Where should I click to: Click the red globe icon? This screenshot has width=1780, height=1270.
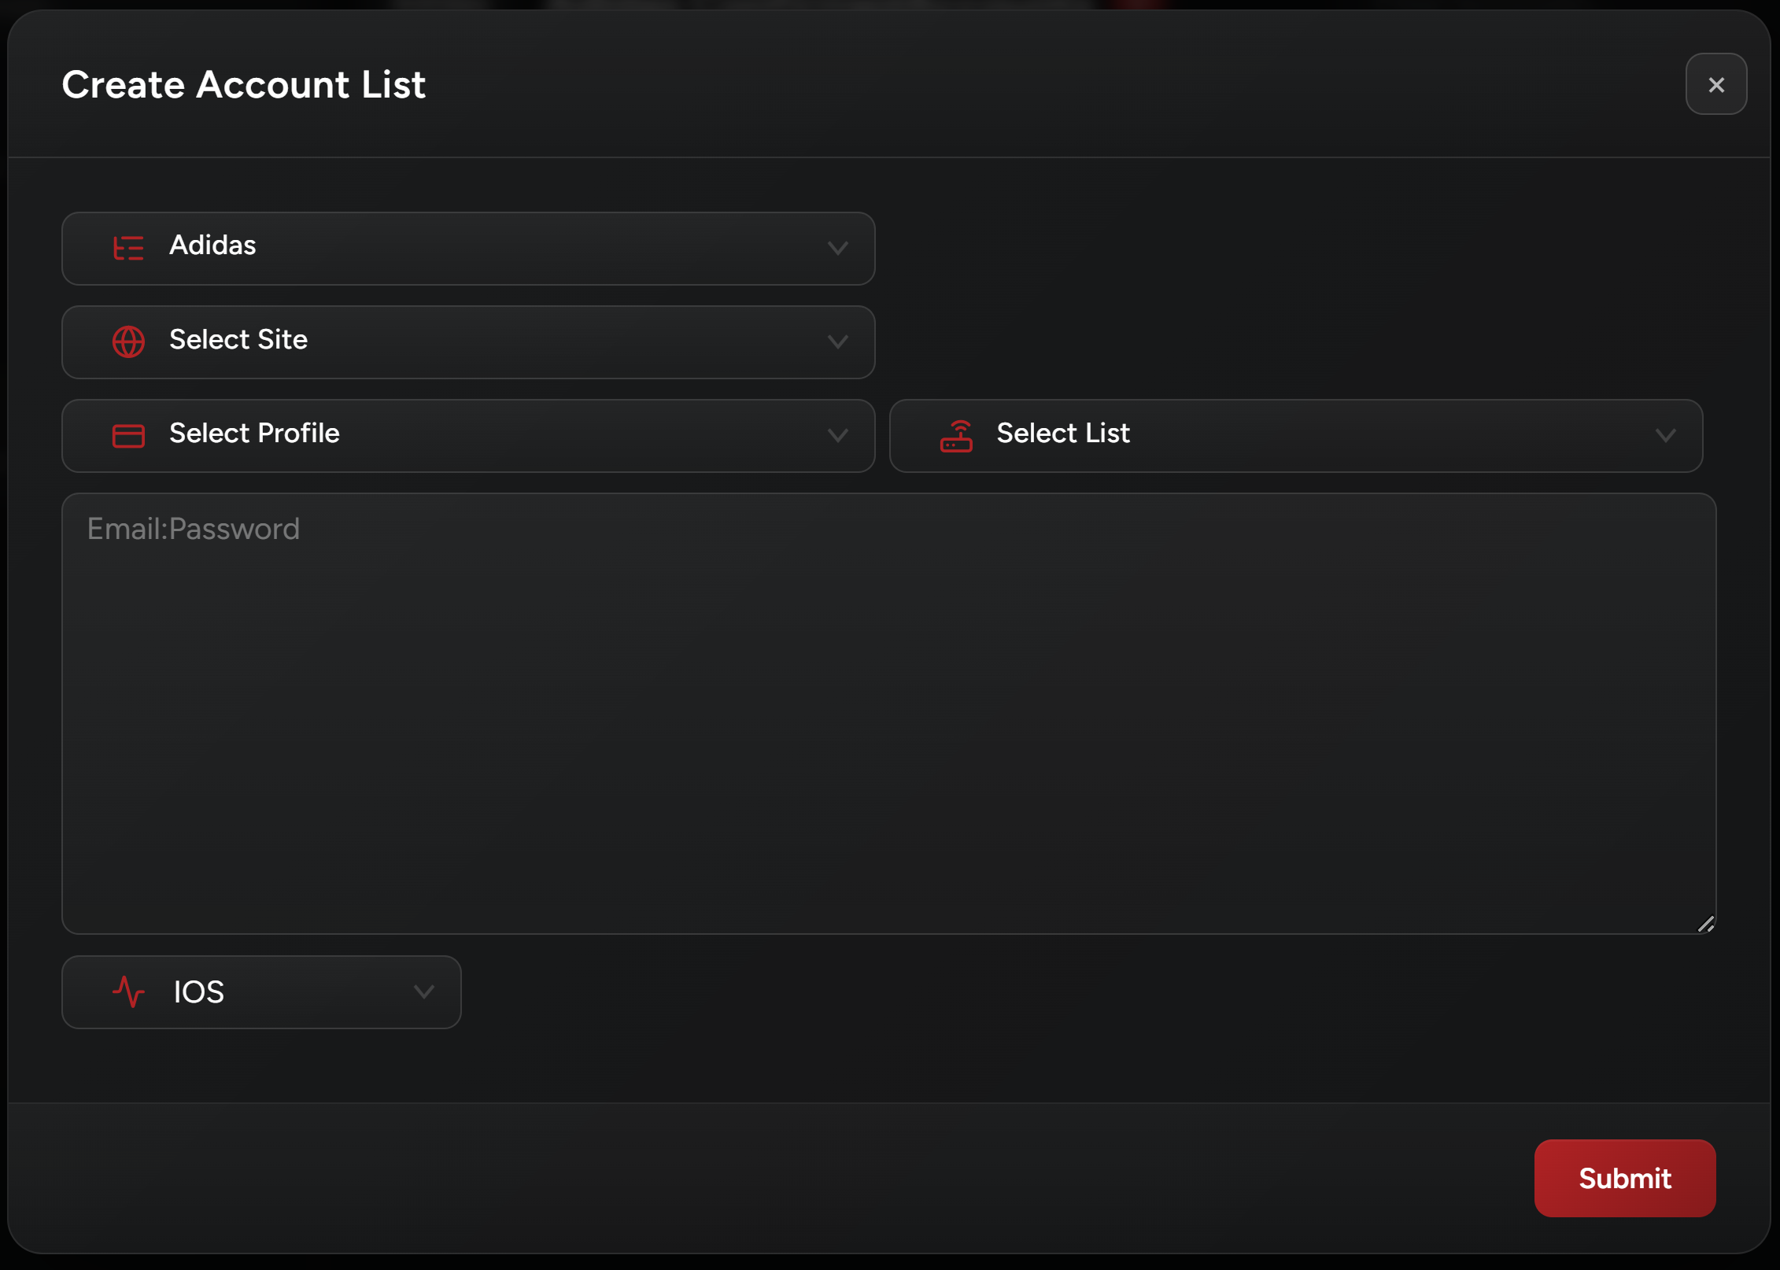(128, 341)
